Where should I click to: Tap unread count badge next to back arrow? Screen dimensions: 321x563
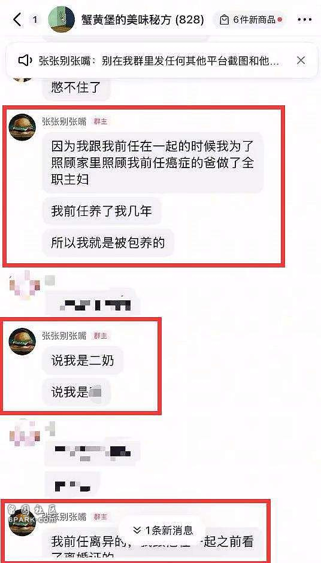pyautogui.click(x=35, y=20)
